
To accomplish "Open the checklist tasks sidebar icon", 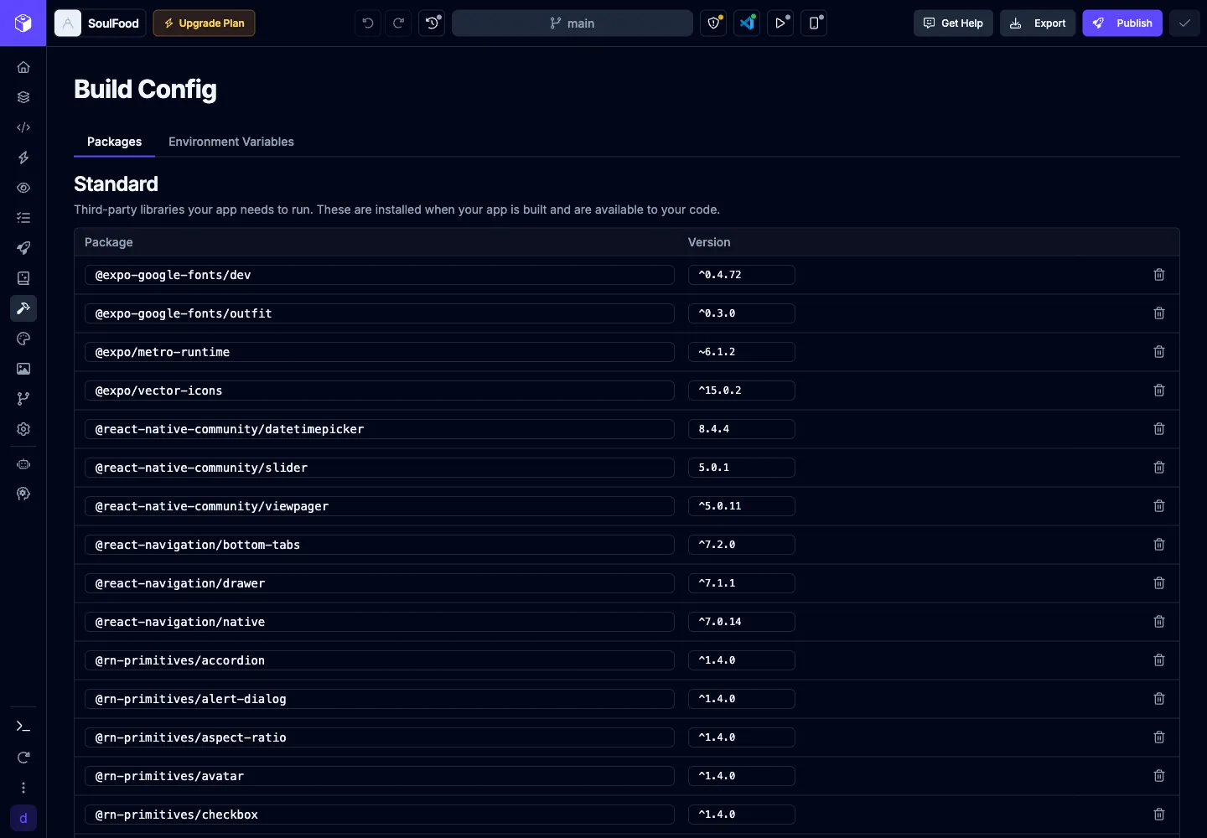I will [x=23, y=218].
